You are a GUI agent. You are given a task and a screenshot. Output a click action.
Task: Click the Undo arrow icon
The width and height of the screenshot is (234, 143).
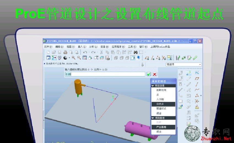(x=85, y=52)
